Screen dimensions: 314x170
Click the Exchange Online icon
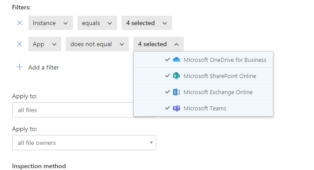coord(177,92)
